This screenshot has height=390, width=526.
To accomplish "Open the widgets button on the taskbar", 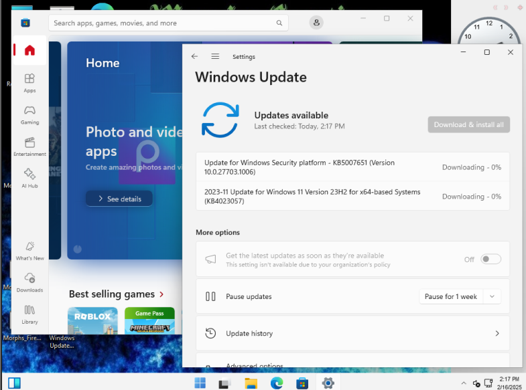I will (15, 383).
